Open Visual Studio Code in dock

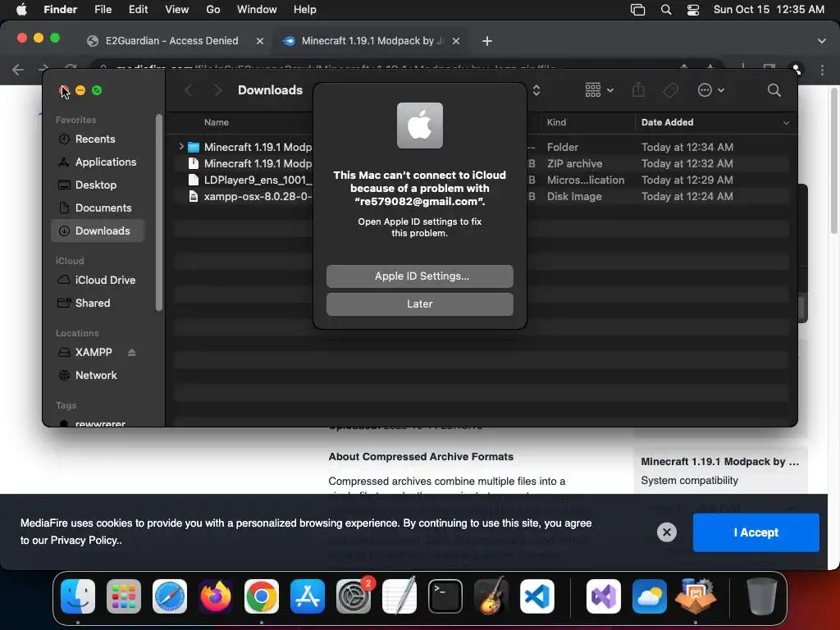click(537, 596)
